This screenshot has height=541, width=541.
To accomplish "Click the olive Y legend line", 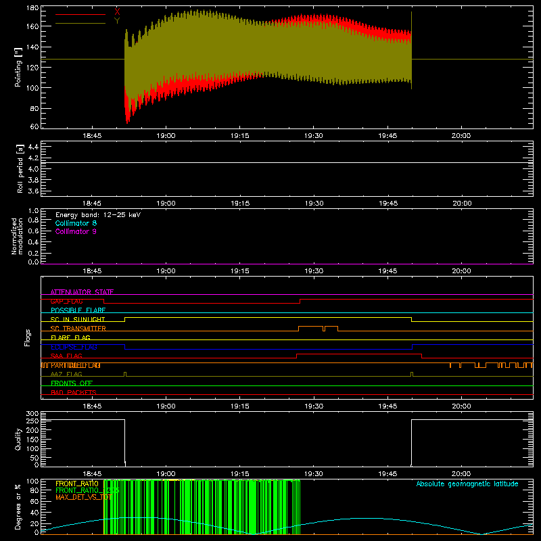I will point(80,23).
